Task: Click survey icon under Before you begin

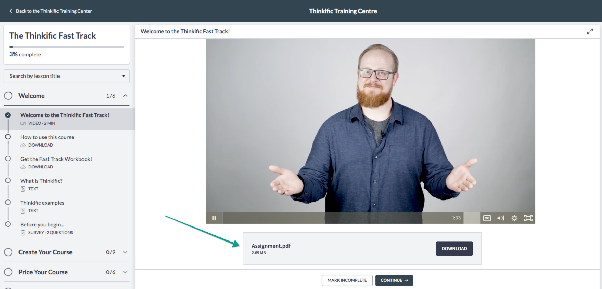Action: click(x=23, y=233)
